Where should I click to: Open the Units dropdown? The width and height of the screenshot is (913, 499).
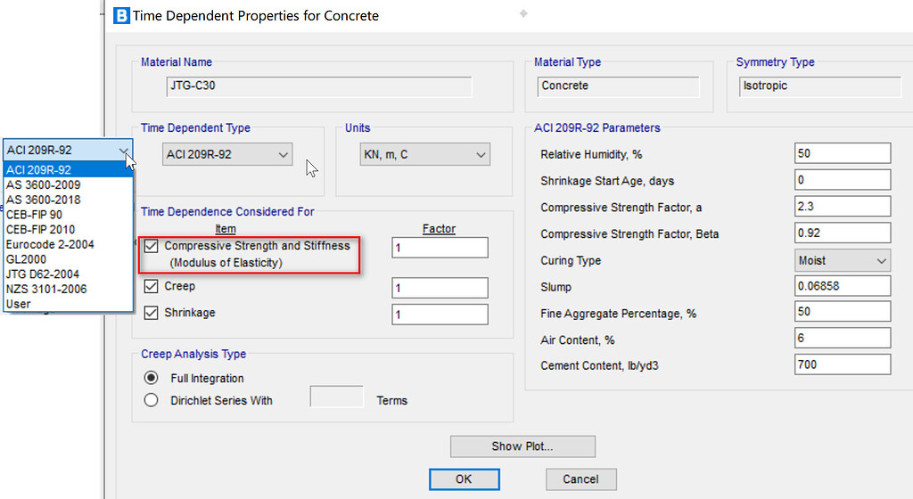[424, 154]
